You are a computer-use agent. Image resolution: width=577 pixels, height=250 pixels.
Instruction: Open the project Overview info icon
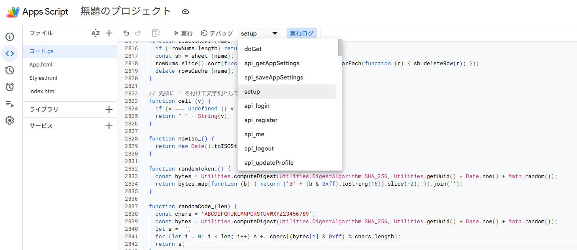pos(10,37)
